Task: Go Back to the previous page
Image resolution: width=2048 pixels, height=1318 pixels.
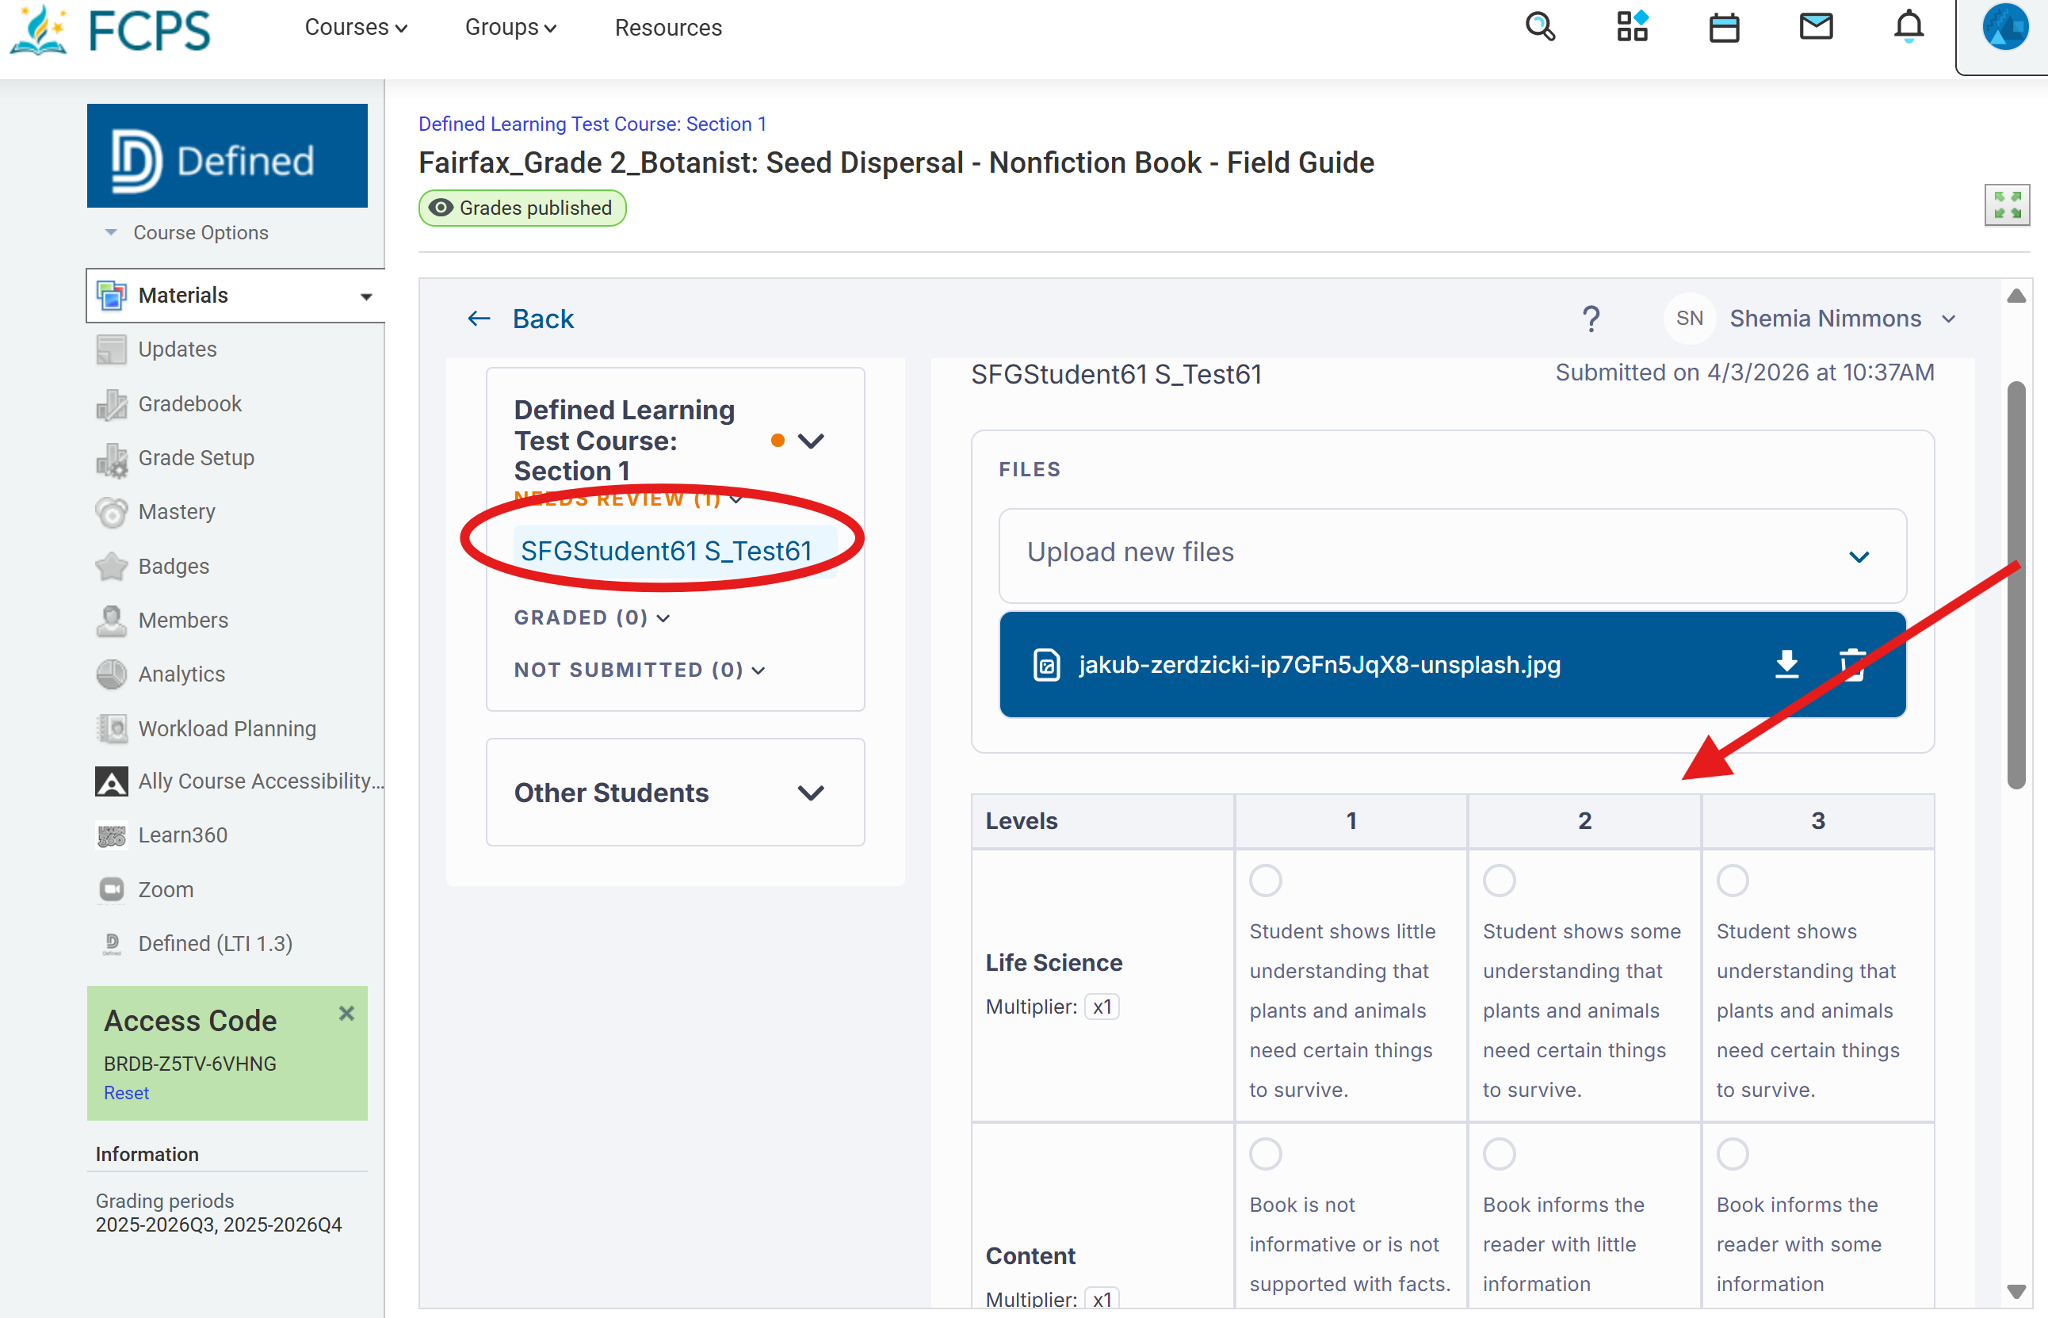Action: click(521, 319)
